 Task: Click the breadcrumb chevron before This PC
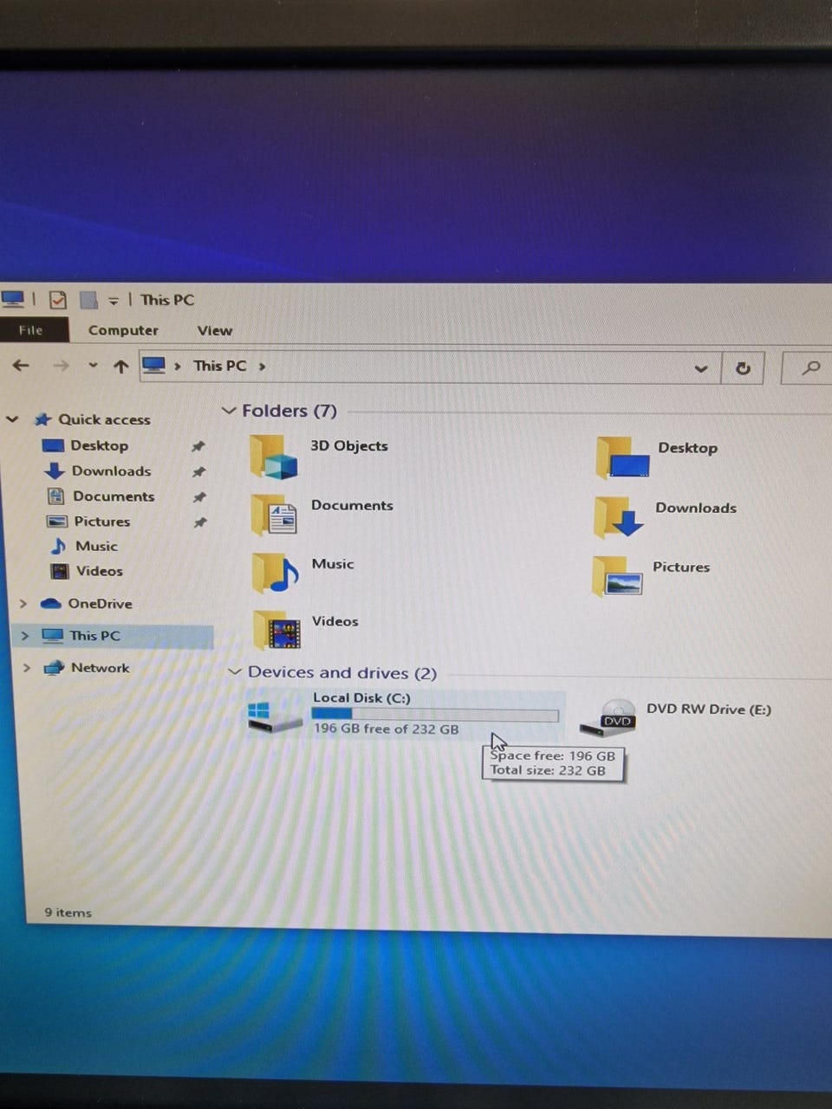tap(177, 366)
